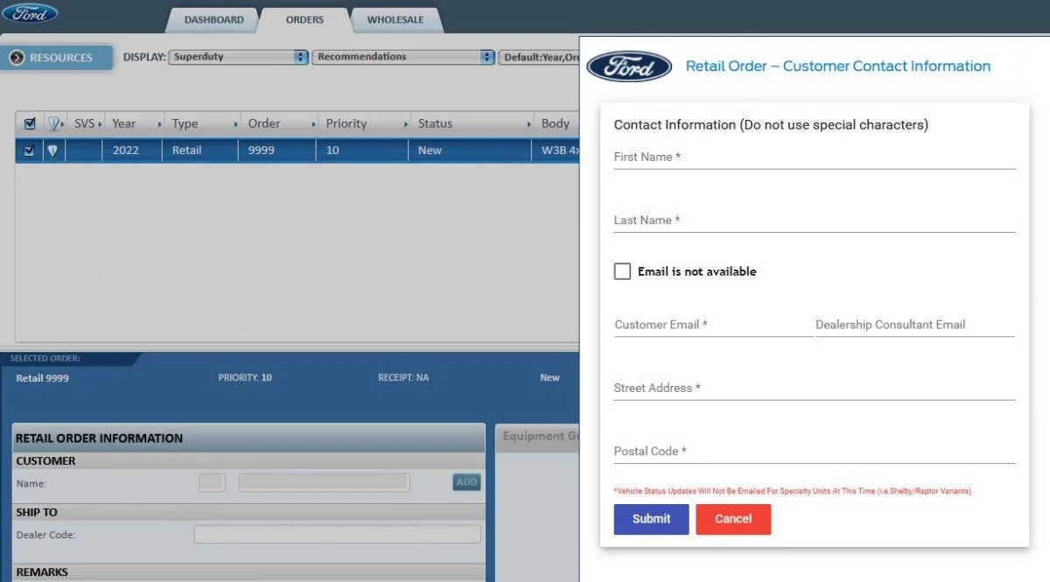Click the CUSTOMER section header

[45, 461]
